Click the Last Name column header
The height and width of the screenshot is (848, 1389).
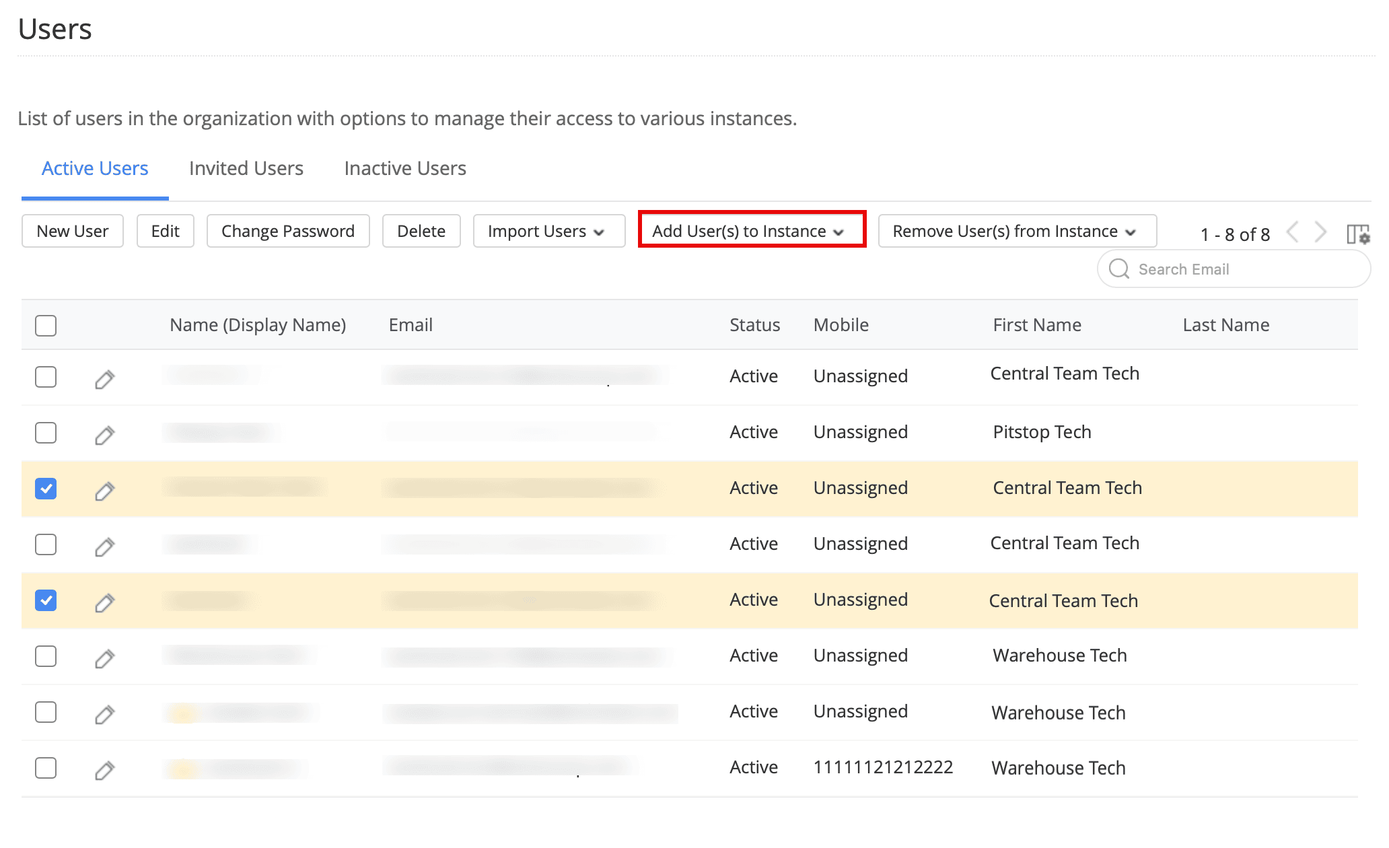pyautogui.click(x=1226, y=325)
